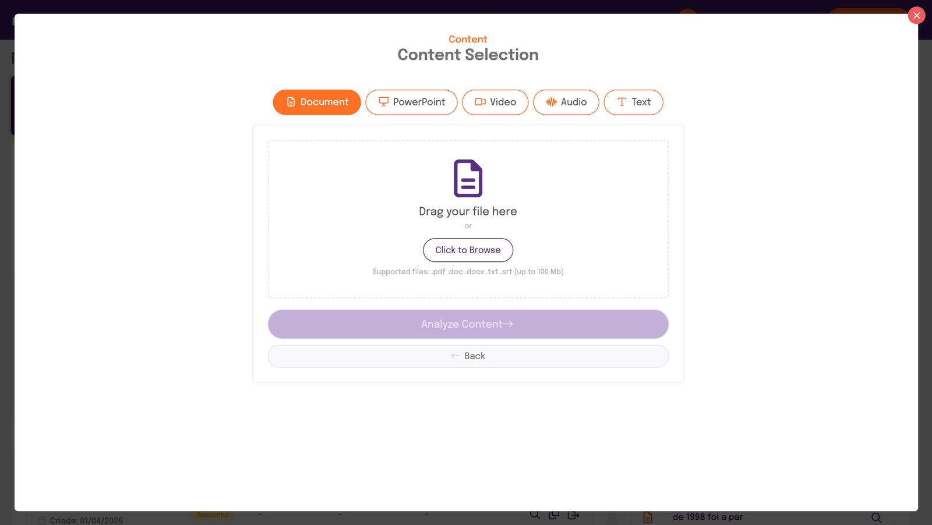
Task: Select the Document content type
Action: click(317, 102)
